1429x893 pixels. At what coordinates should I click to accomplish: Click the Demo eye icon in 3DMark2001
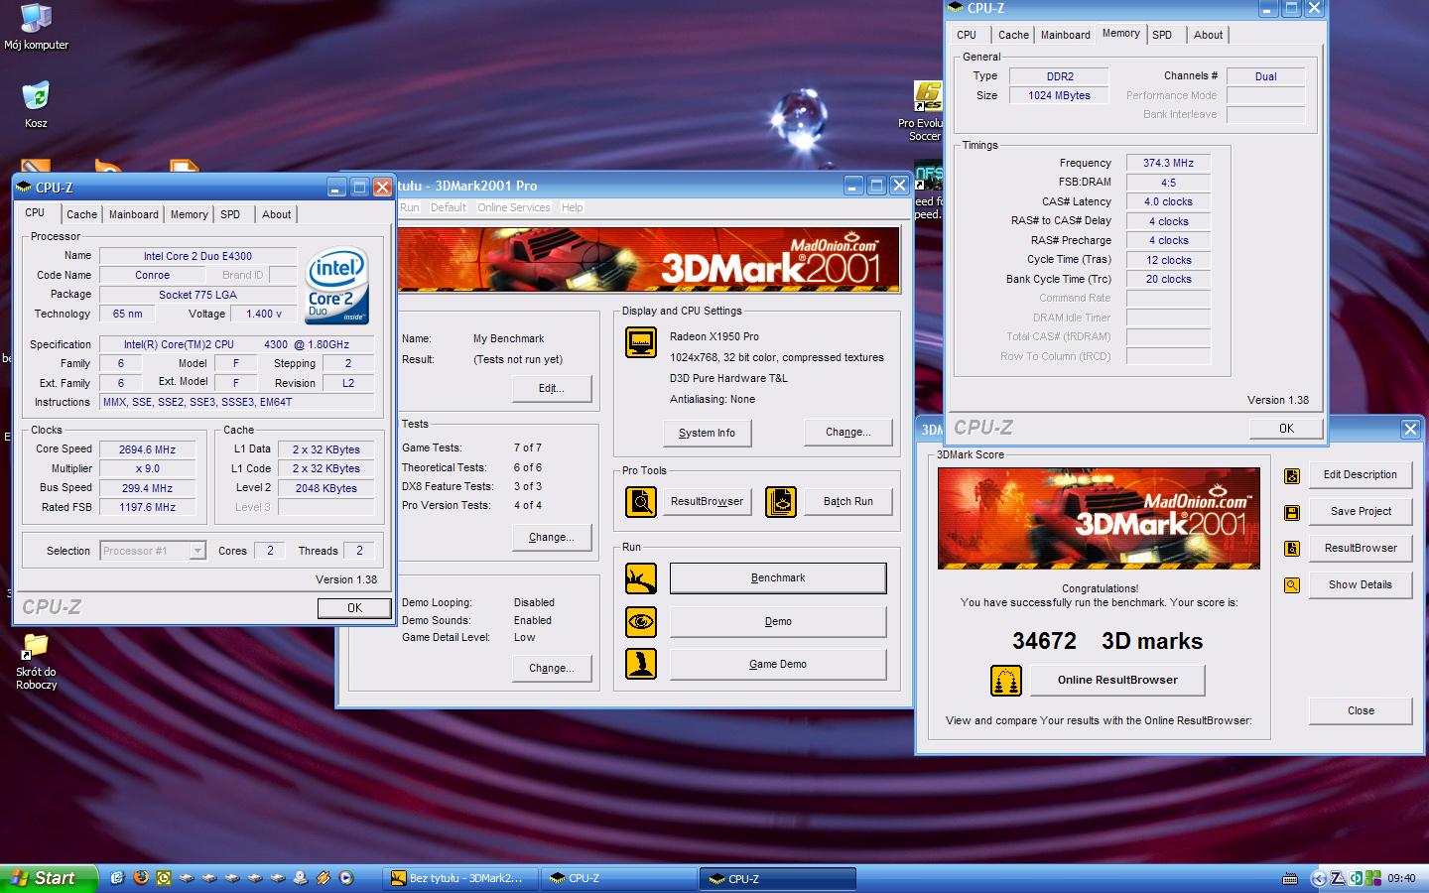click(641, 621)
